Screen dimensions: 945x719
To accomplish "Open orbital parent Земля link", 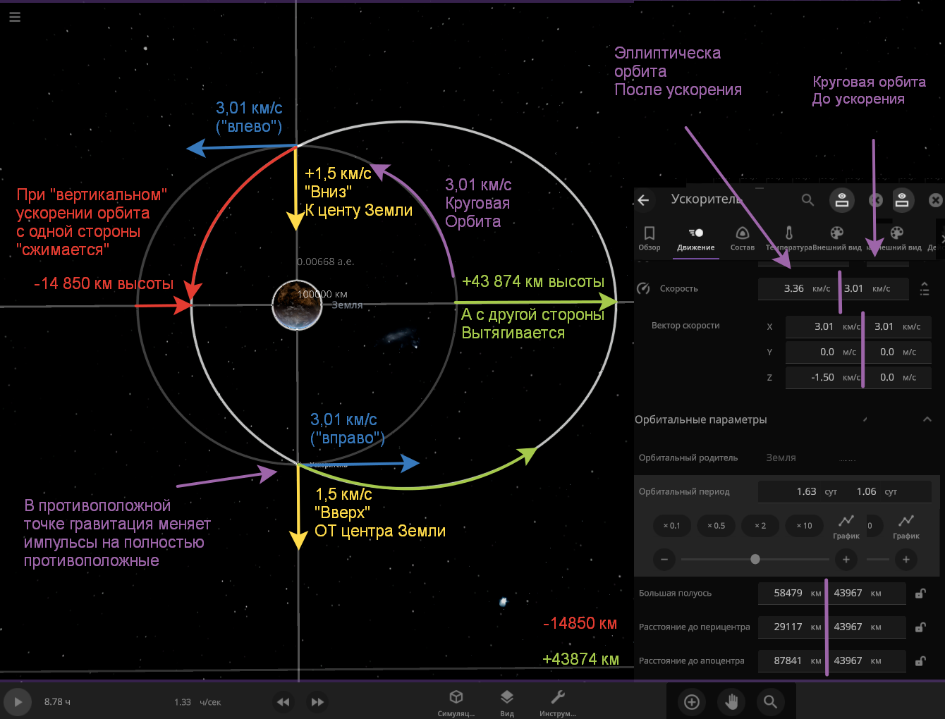I will pyautogui.click(x=781, y=457).
